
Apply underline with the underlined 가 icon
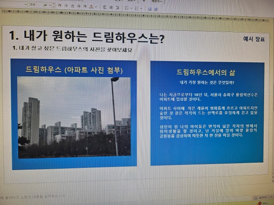pos(72,6)
